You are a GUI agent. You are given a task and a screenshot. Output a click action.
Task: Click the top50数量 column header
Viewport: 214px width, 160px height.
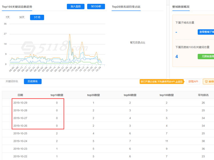[130, 95]
